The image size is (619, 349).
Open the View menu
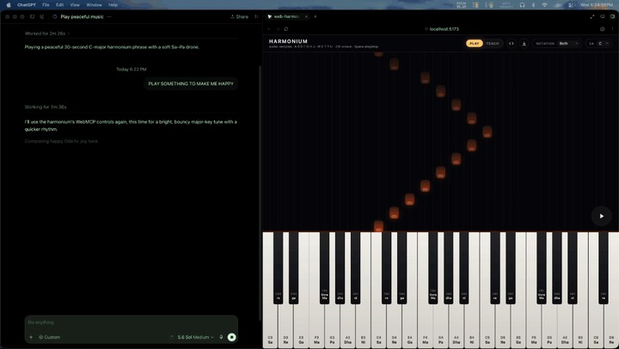pos(75,5)
